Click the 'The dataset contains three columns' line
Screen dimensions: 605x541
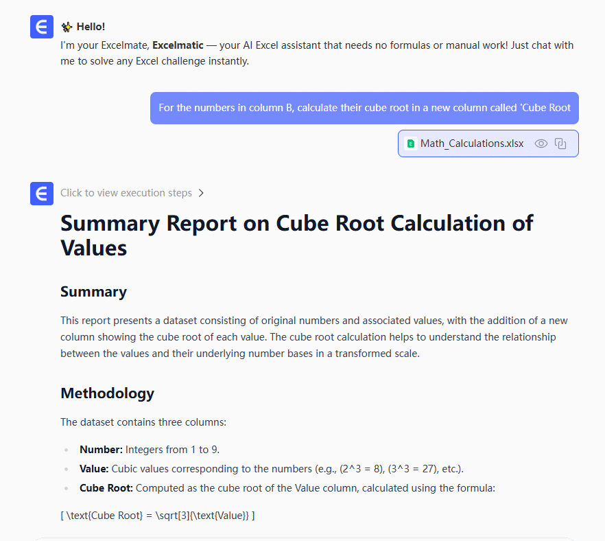click(143, 422)
